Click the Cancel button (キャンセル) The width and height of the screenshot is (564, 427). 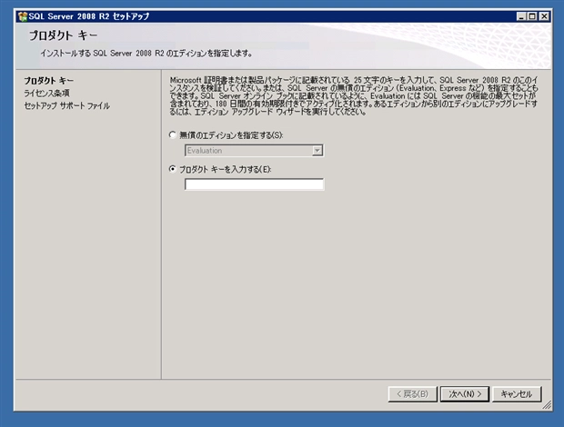tap(517, 394)
